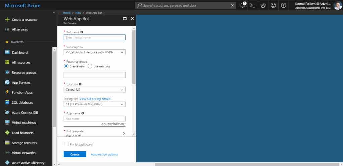Click the Resource groups cube icon
The width and height of the screenshot is (343, 166).
(7, 72)
